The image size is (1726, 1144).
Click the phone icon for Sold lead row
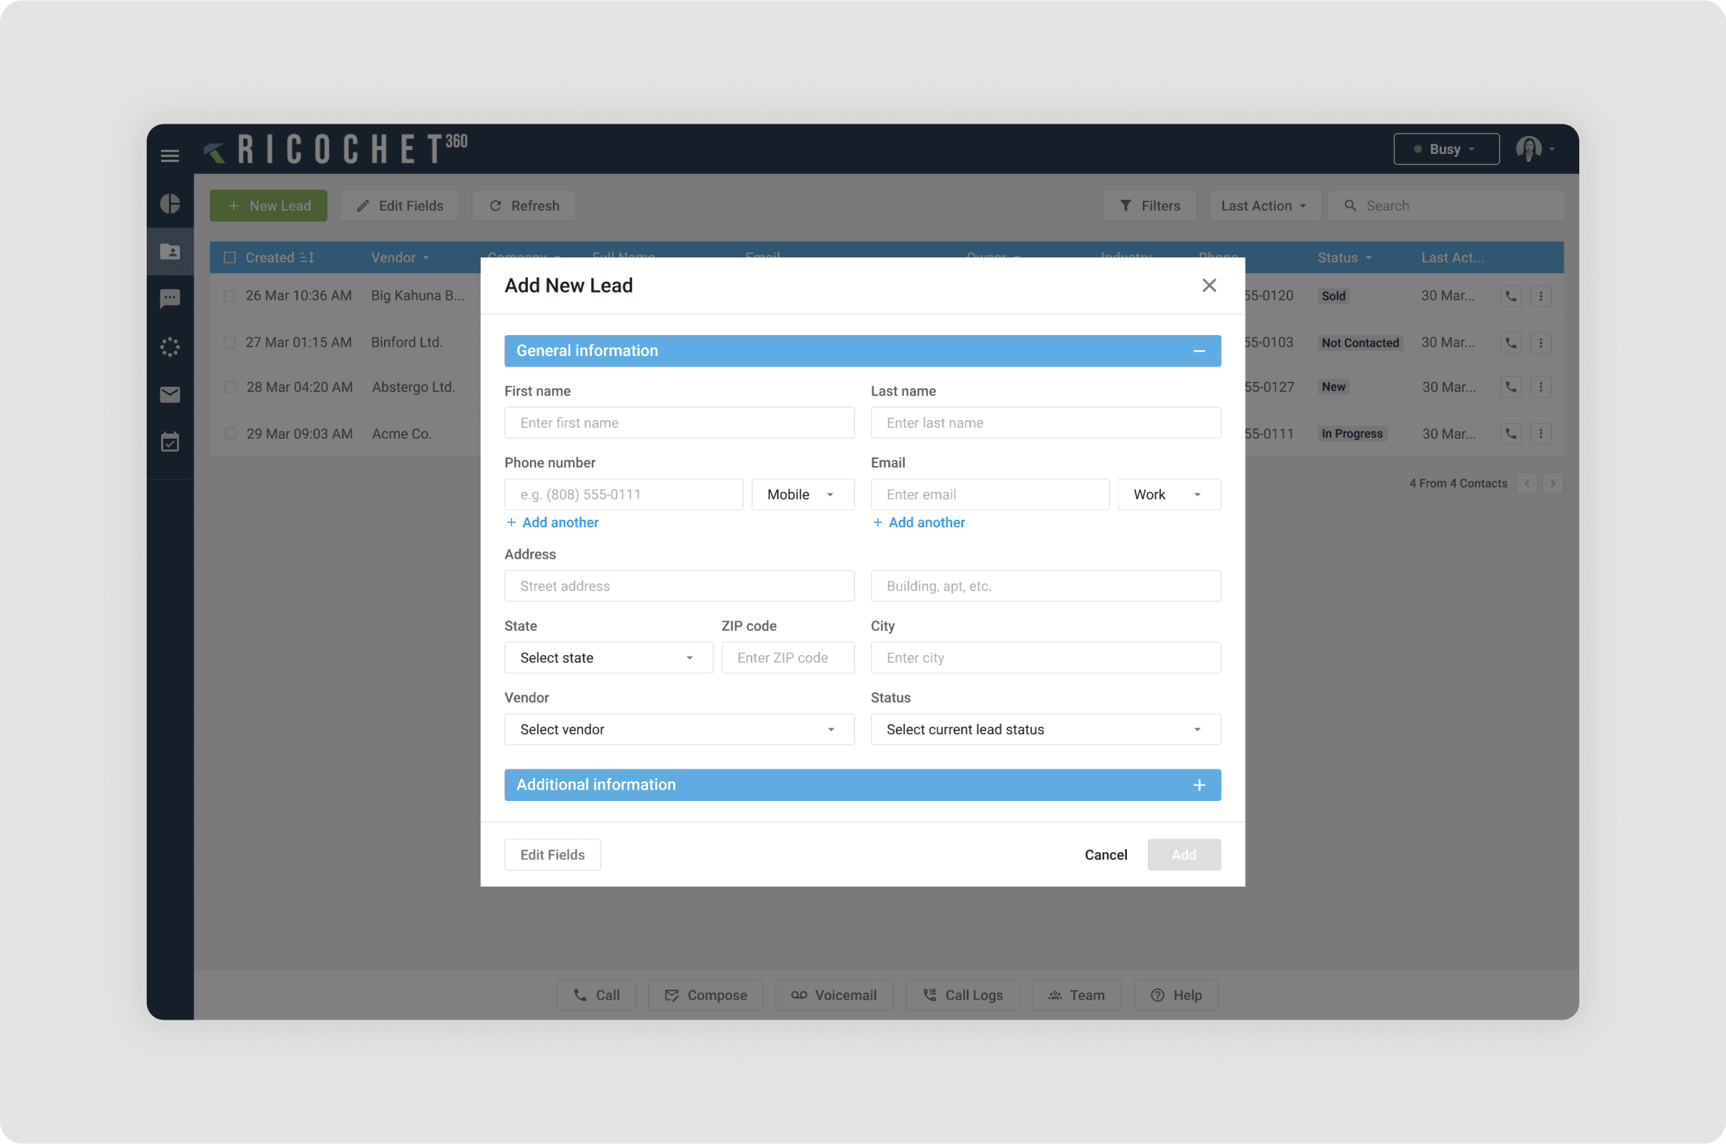[x=1511, y=296]
